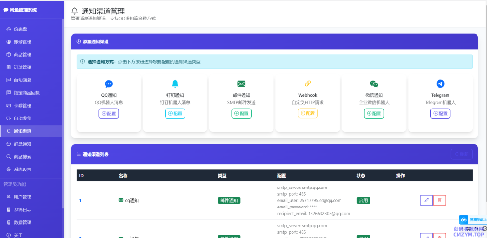The height and width of the screenshot is (238, 487).
Task: Click the ID 1 link in channel list
Action: pos(80,200)
